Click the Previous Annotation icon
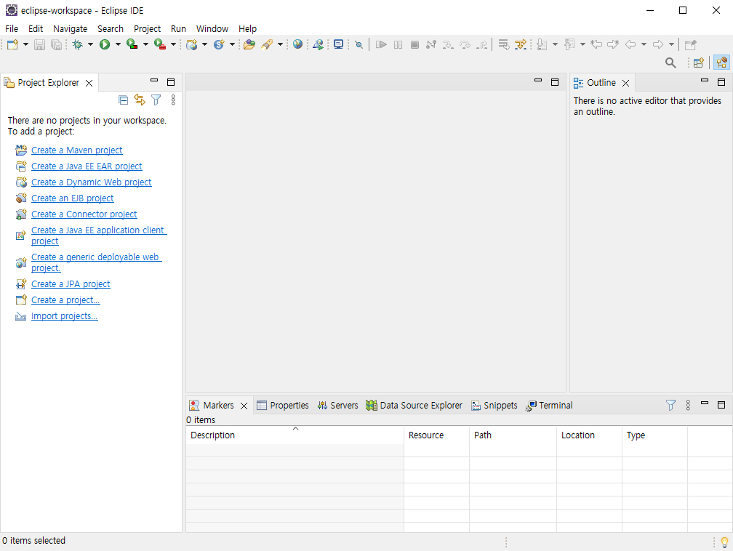Image resolution: width=733 pixels, height=551 pixels. [569, 44]
